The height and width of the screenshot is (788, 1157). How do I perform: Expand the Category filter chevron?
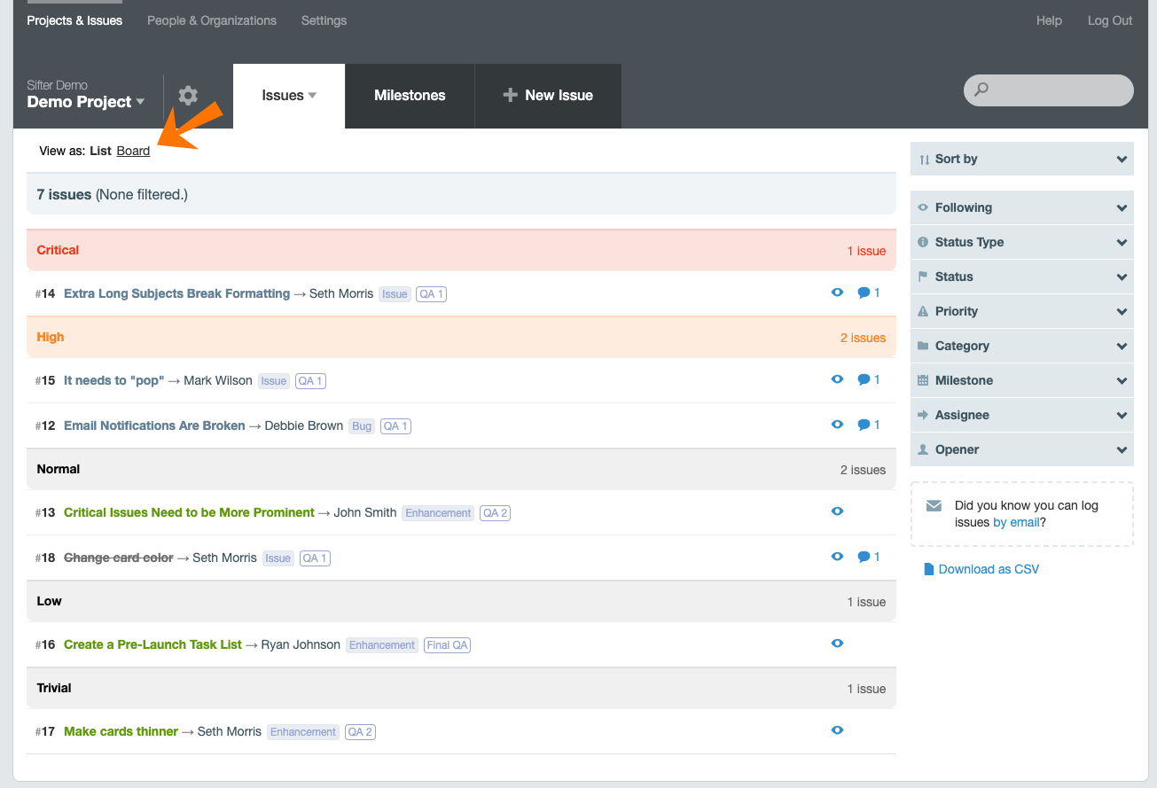1122,347
